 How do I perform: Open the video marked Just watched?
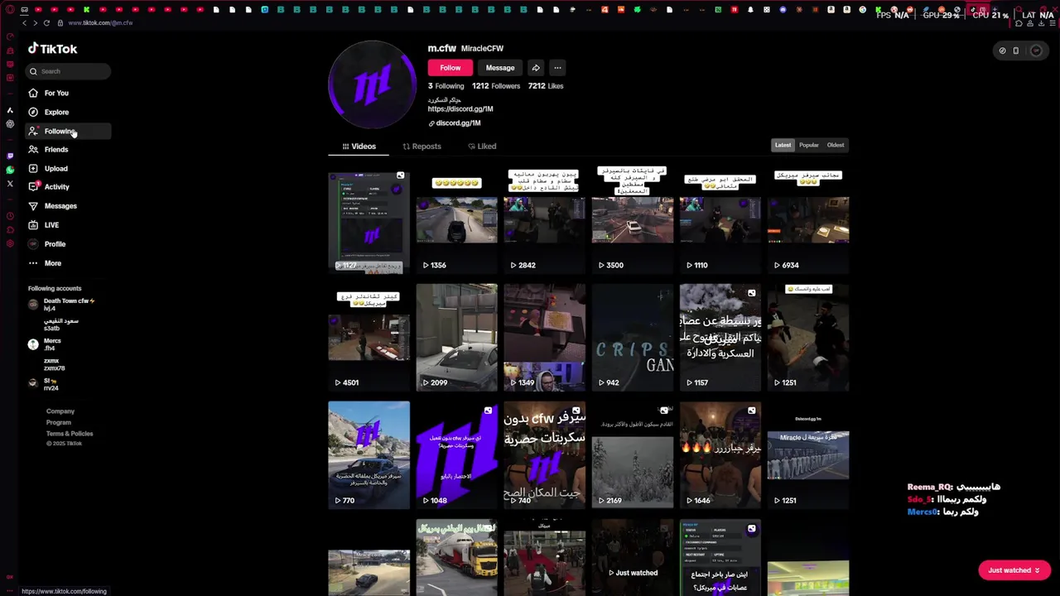click(x=633, y=558)
